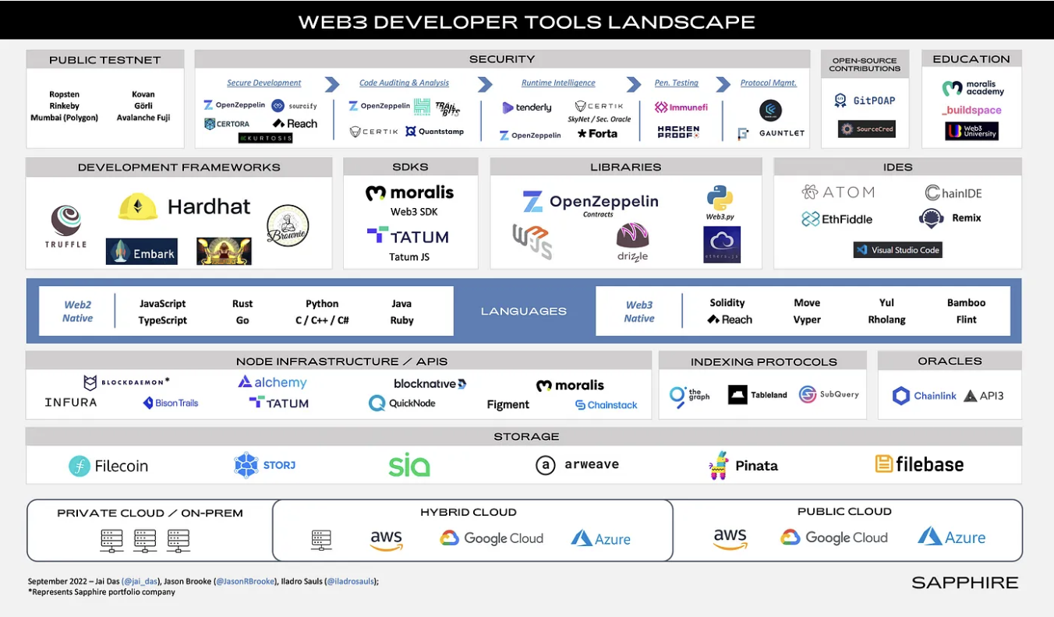Select the Vyper language label

pyautogui.click(x=807, y=319)
